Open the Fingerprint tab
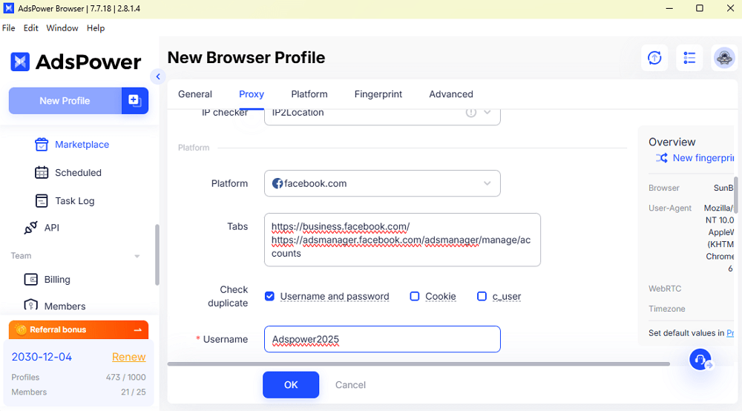This screenshot has width=742, height=411. click(378, 94)
